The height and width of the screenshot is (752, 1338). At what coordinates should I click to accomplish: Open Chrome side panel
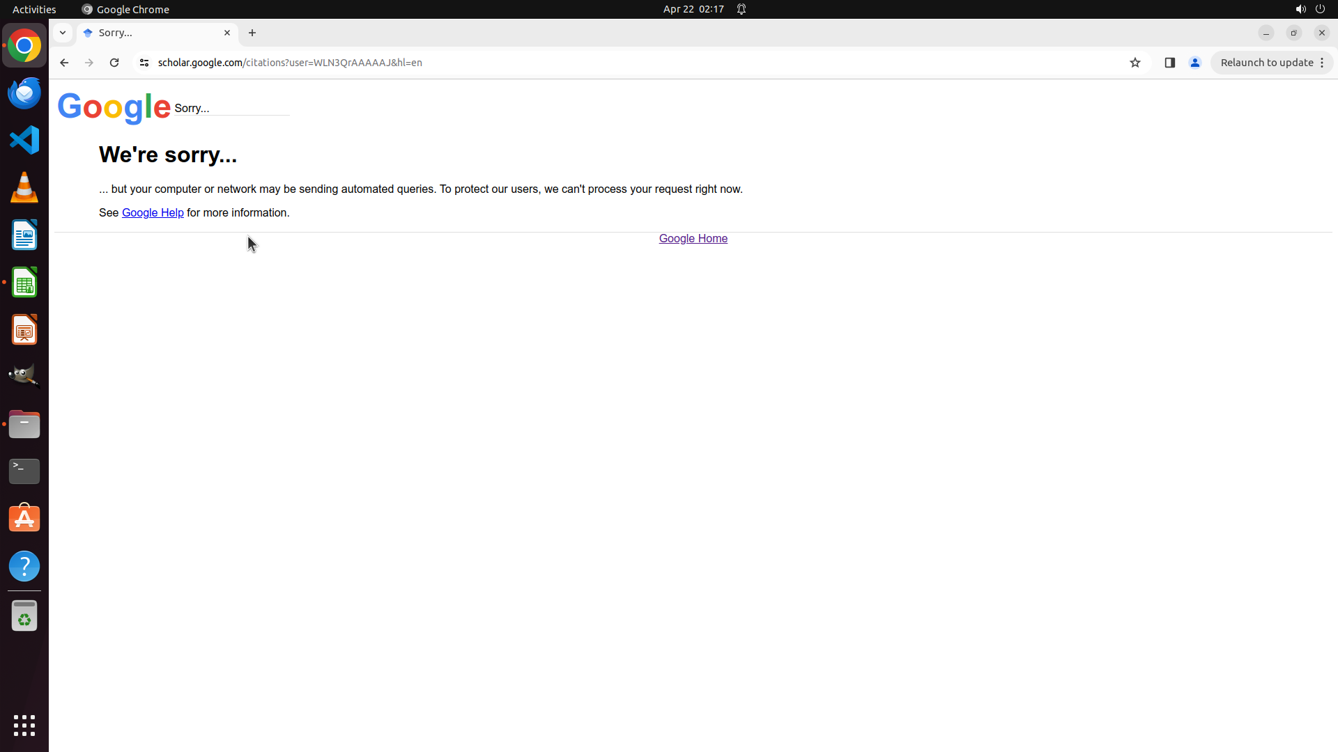(1170, 63)
